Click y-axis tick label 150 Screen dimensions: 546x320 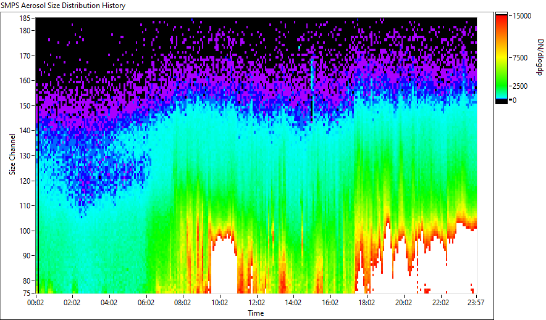(25, 105)
